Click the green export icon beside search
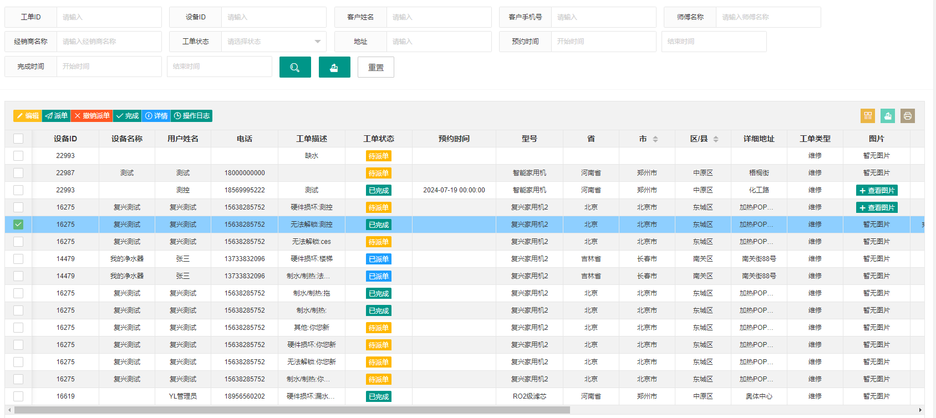Image resolution: width=936 pixels, height=418 pixels. [334, 67]
